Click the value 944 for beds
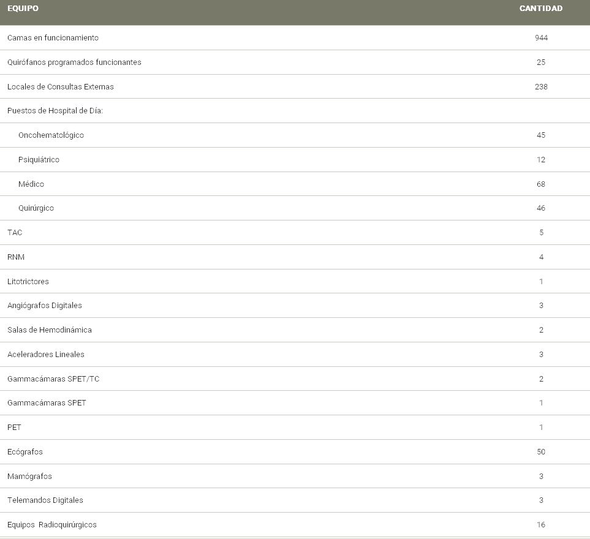 [541, 38]
